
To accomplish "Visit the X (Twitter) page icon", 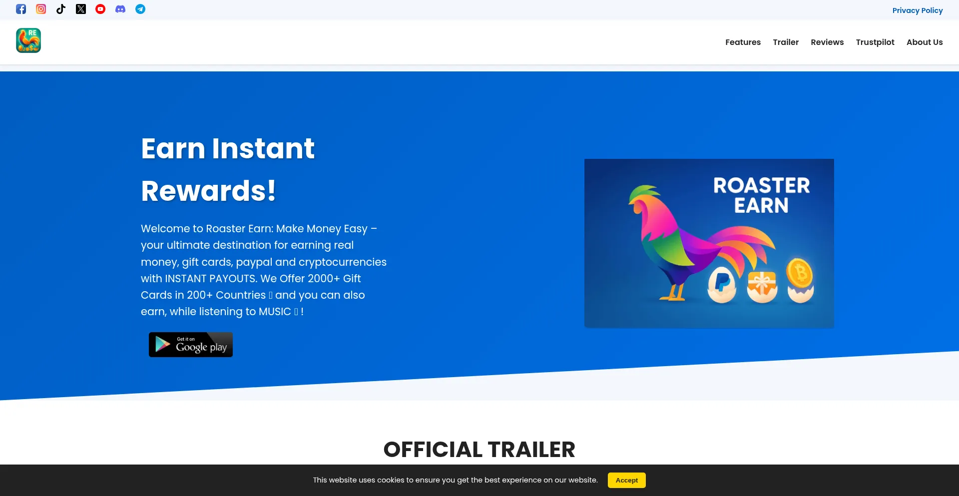I will pos(81,9).
